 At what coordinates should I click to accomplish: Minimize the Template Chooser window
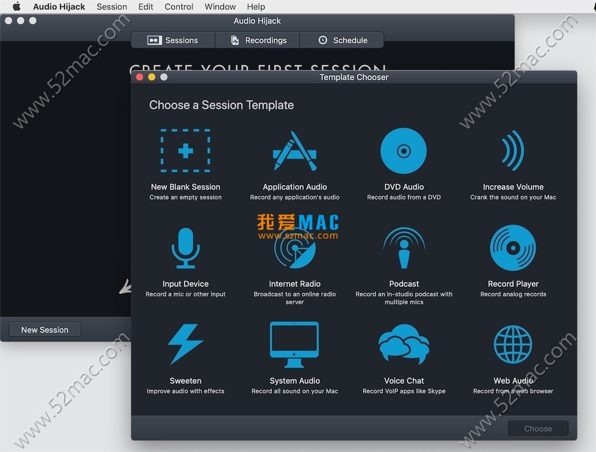click(152, 77)
